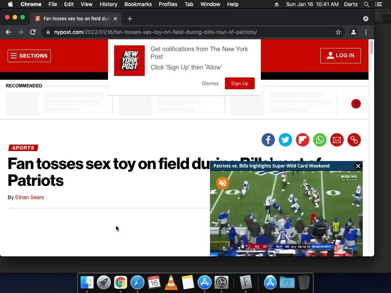
Task: Close the floating video player
Action: click(358, 166)
